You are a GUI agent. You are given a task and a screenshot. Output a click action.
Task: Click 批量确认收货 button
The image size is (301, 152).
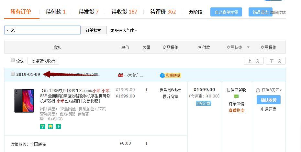[x=43, y=61]
